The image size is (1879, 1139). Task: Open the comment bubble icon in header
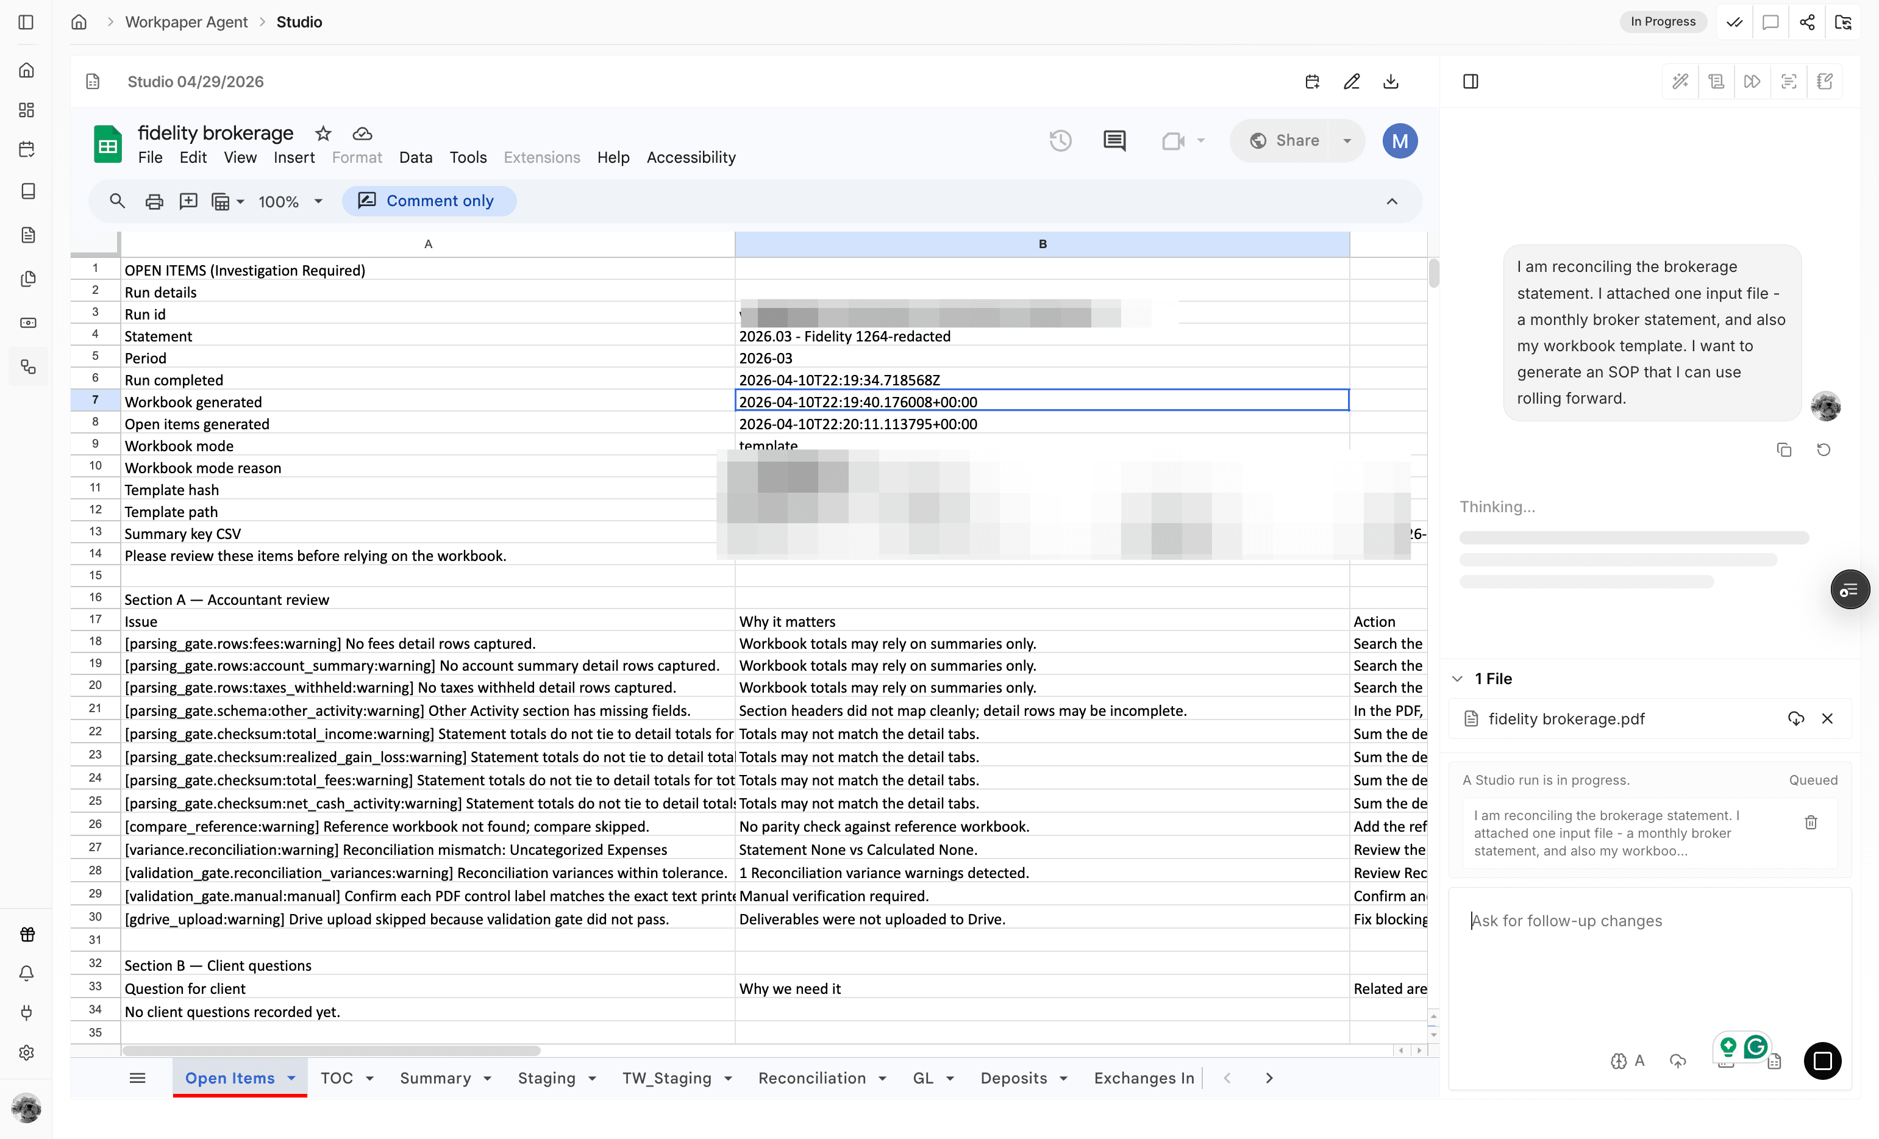point(1770,22)
